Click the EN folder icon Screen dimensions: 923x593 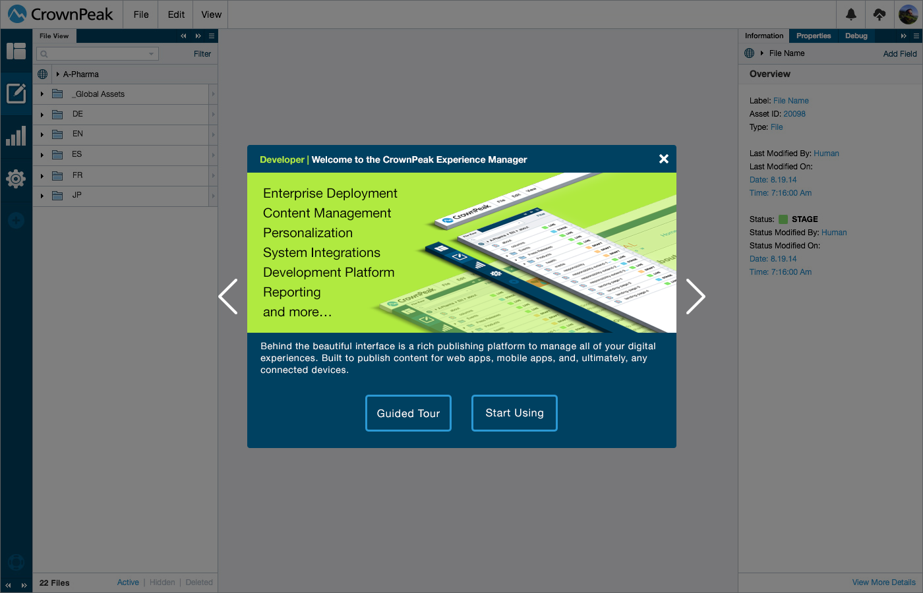tap(57, 134)
